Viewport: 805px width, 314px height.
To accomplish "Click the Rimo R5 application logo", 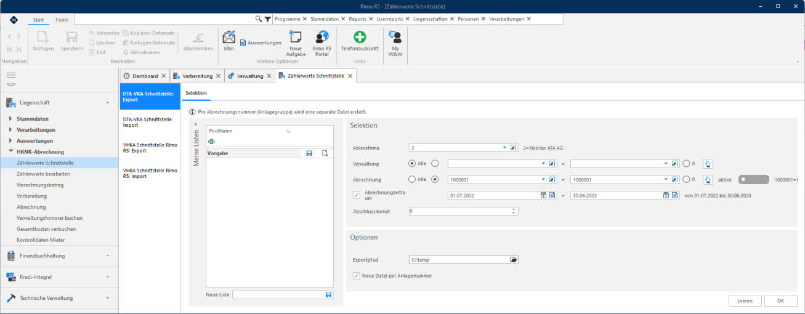I will pyautogui.click(x=14, y=20).
